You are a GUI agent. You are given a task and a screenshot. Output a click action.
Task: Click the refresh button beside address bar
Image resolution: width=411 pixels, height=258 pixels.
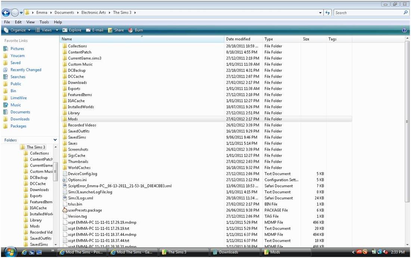click(x=328, y=13)
